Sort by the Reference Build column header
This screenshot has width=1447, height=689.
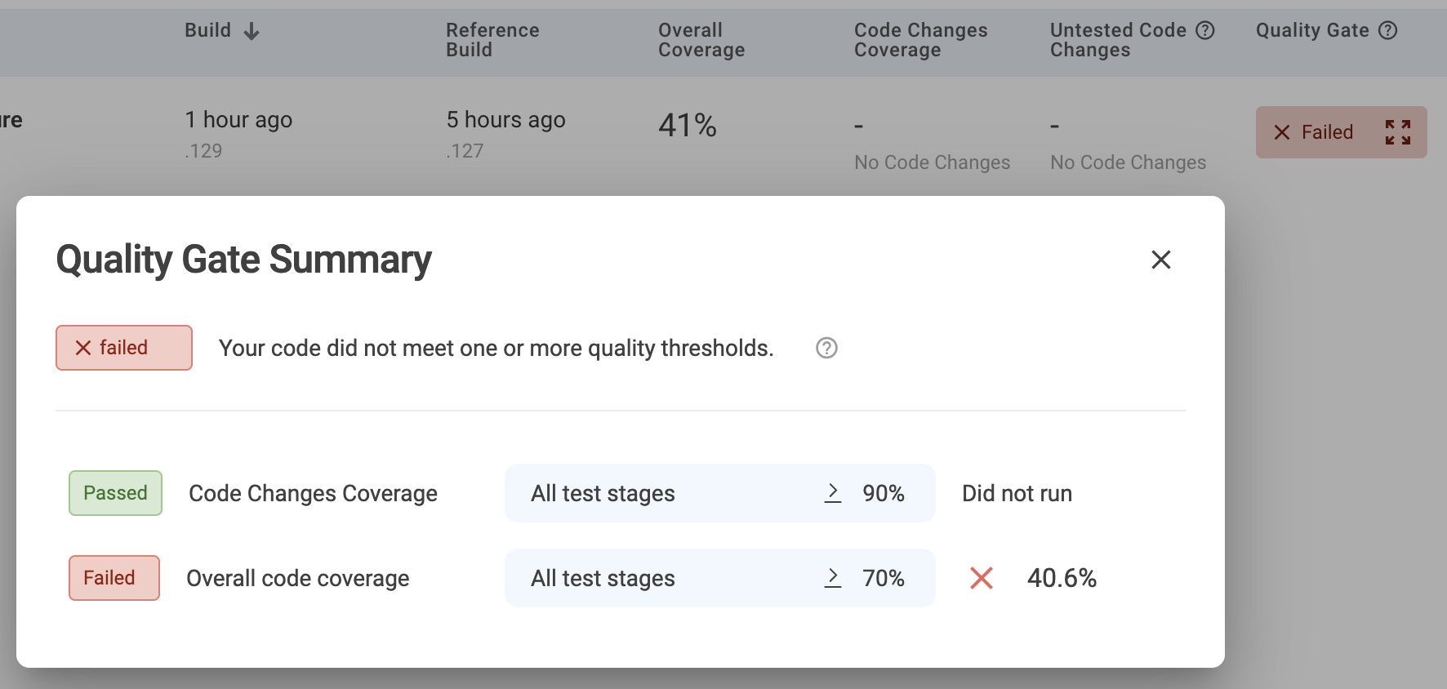tap(492, 40)
